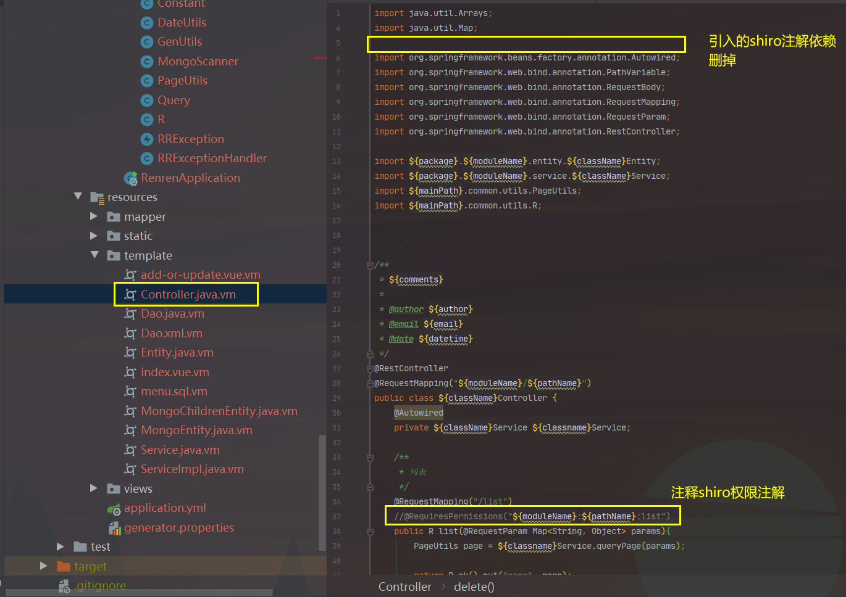The width and height of the screenshot is (846, 597).
Task: Click the import java.util.Map line
Action: click(x=426, y=28)
